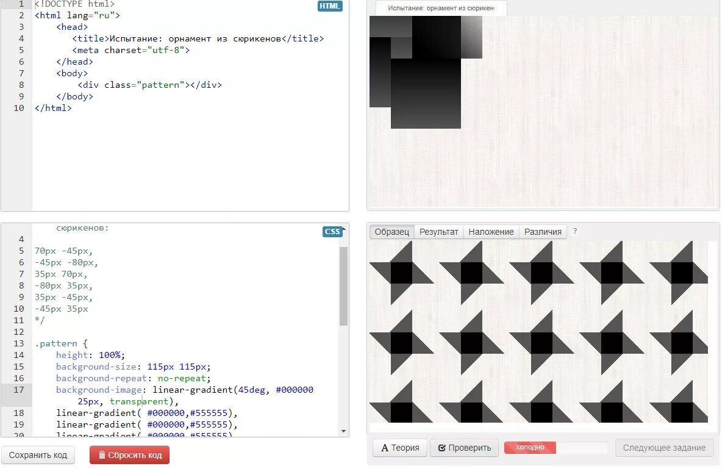Click the html lang="ru" line
725x469 pixels.
coord(77,15)
